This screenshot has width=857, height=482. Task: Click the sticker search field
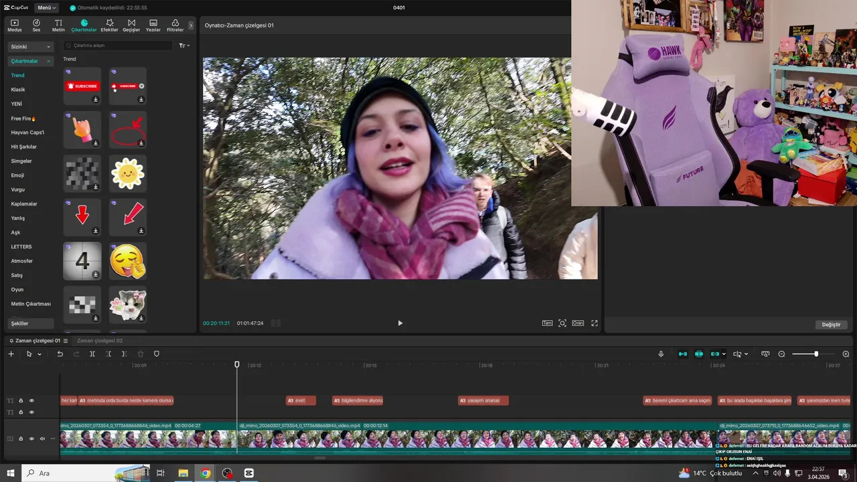(117, 46)
